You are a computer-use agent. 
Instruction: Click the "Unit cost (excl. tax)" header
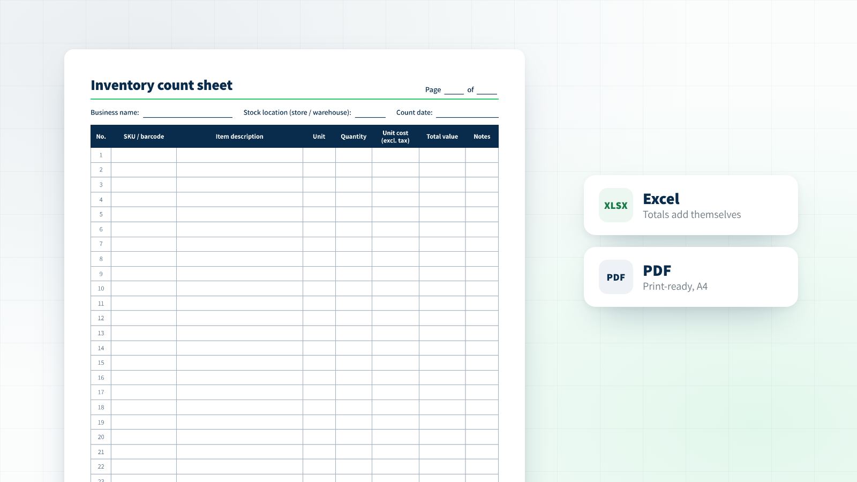coord(395,137)
